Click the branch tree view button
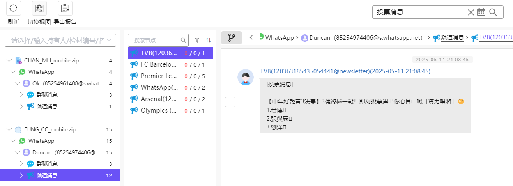This screenshot has width=513, height=186. coord(231,38)
